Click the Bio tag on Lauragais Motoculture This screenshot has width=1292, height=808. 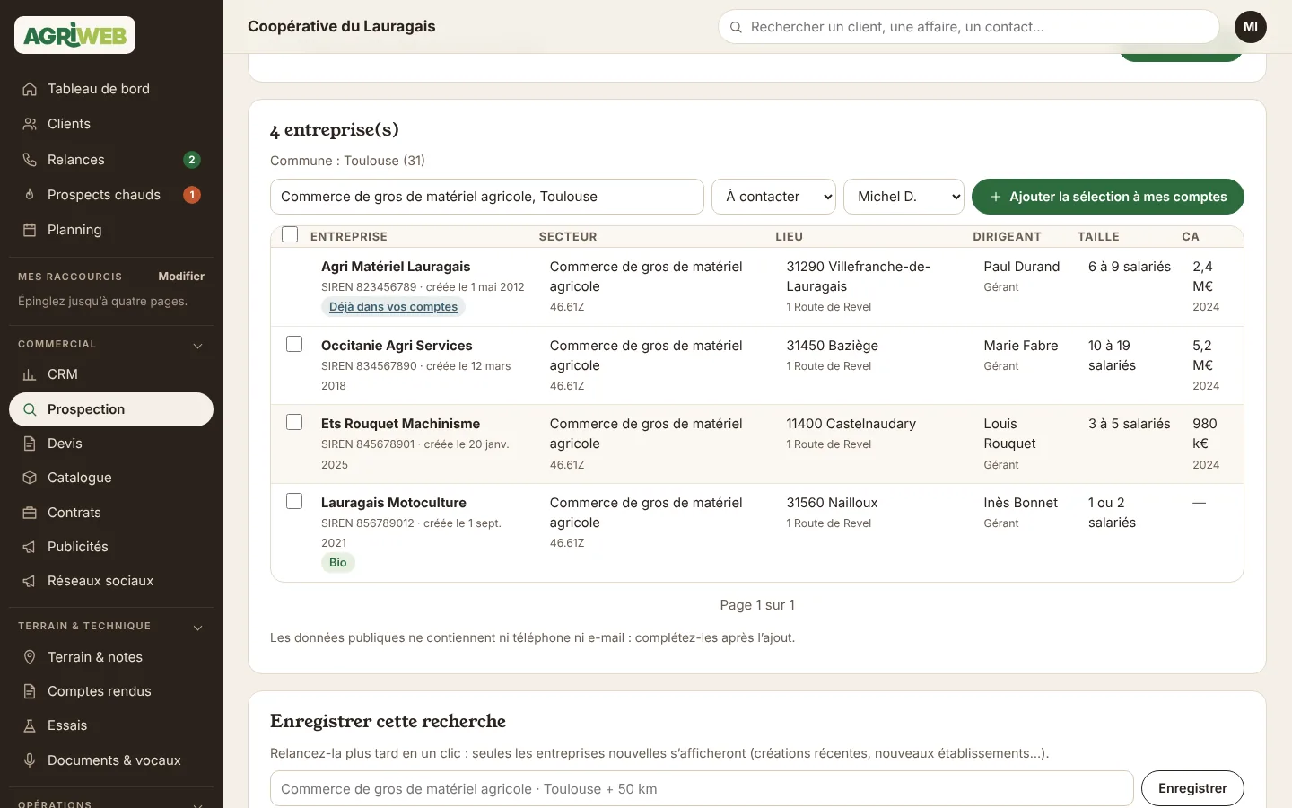click(x=338, y=563)
